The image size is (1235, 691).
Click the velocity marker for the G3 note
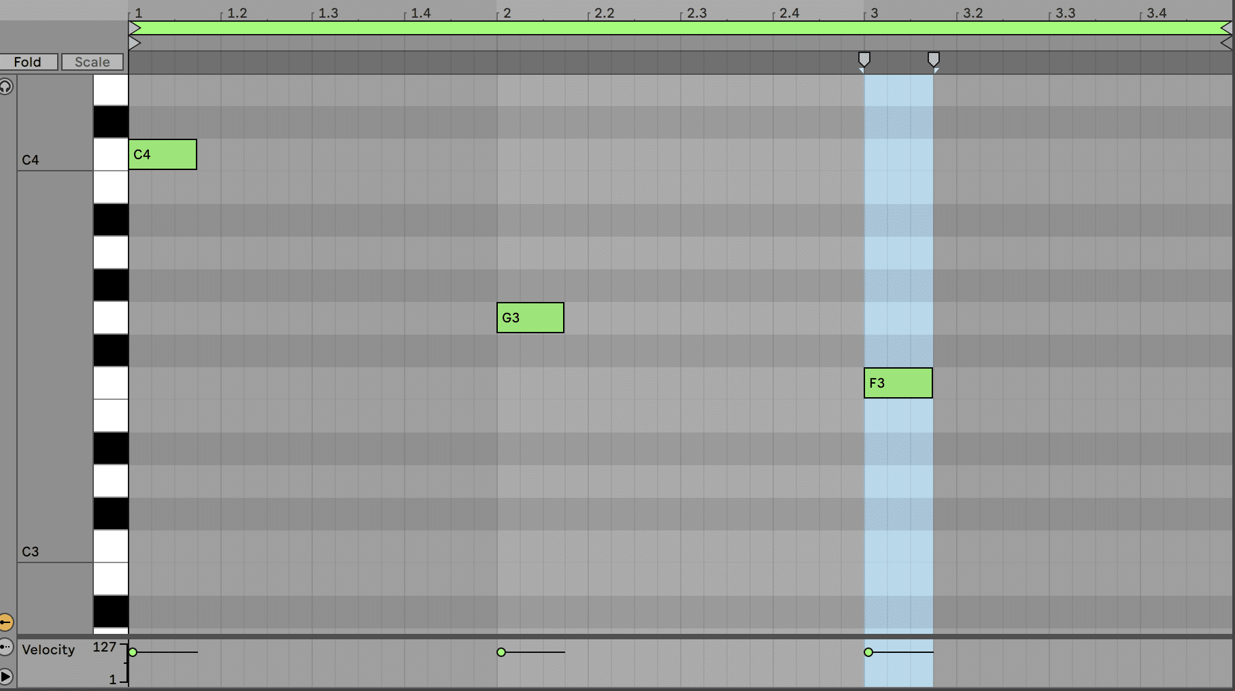501,652
